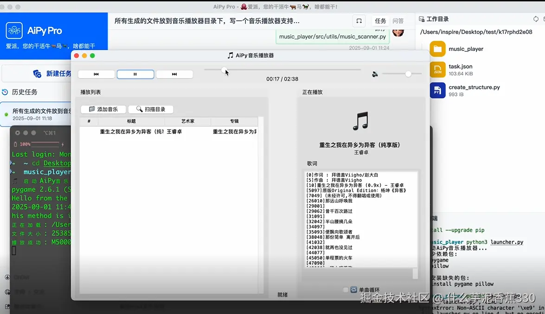Image resolution: width=545 pixels, height=314 pixels.
Task: Click the new task icon beside 新建任务
Action: [37, 74]
